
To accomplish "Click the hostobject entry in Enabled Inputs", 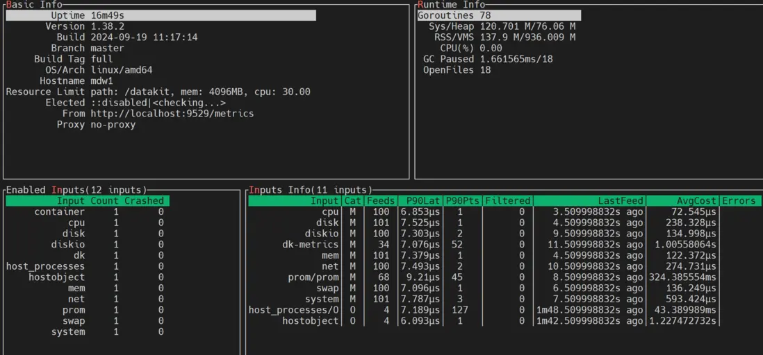I will (57, 277).
